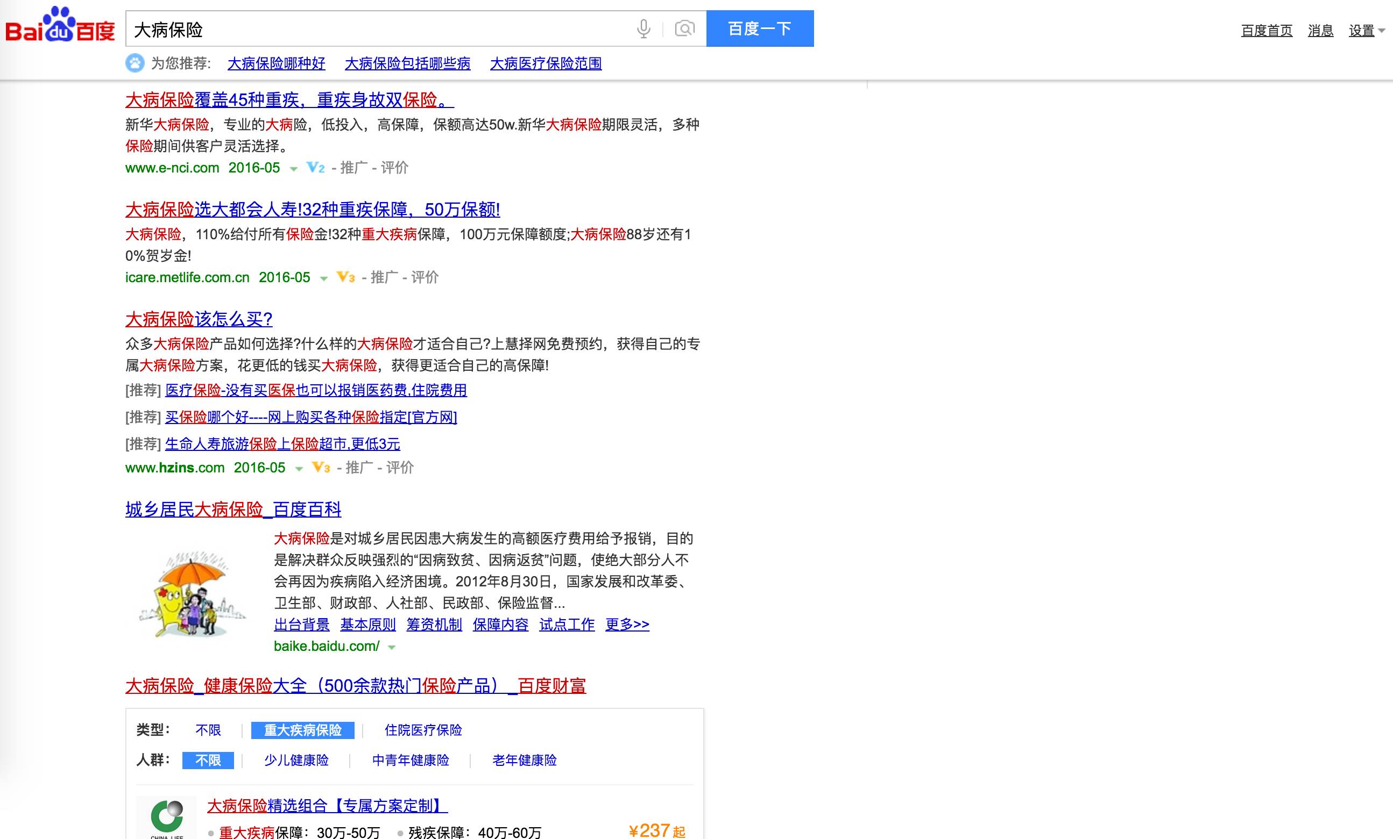This screenshot has height=839, width=1393.
Task: Open result 大病保险该怎么买?
Action: (199, 319)
